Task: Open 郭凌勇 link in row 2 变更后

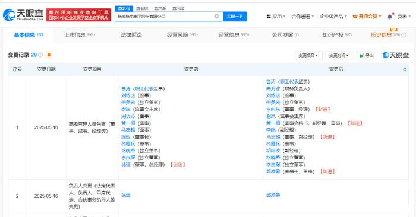Action: pyautogui.click(x=273, y=195)
